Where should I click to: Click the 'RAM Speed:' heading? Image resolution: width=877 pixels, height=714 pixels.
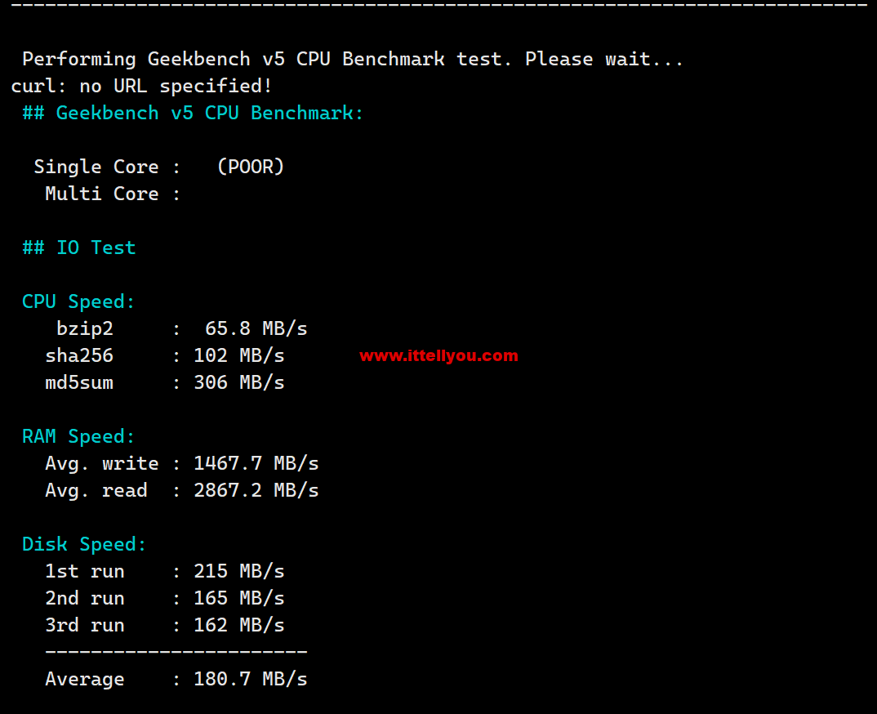click(x=78, y=437)
